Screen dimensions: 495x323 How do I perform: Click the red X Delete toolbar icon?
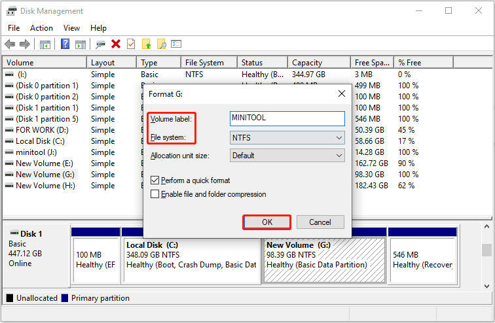point(116,44)
